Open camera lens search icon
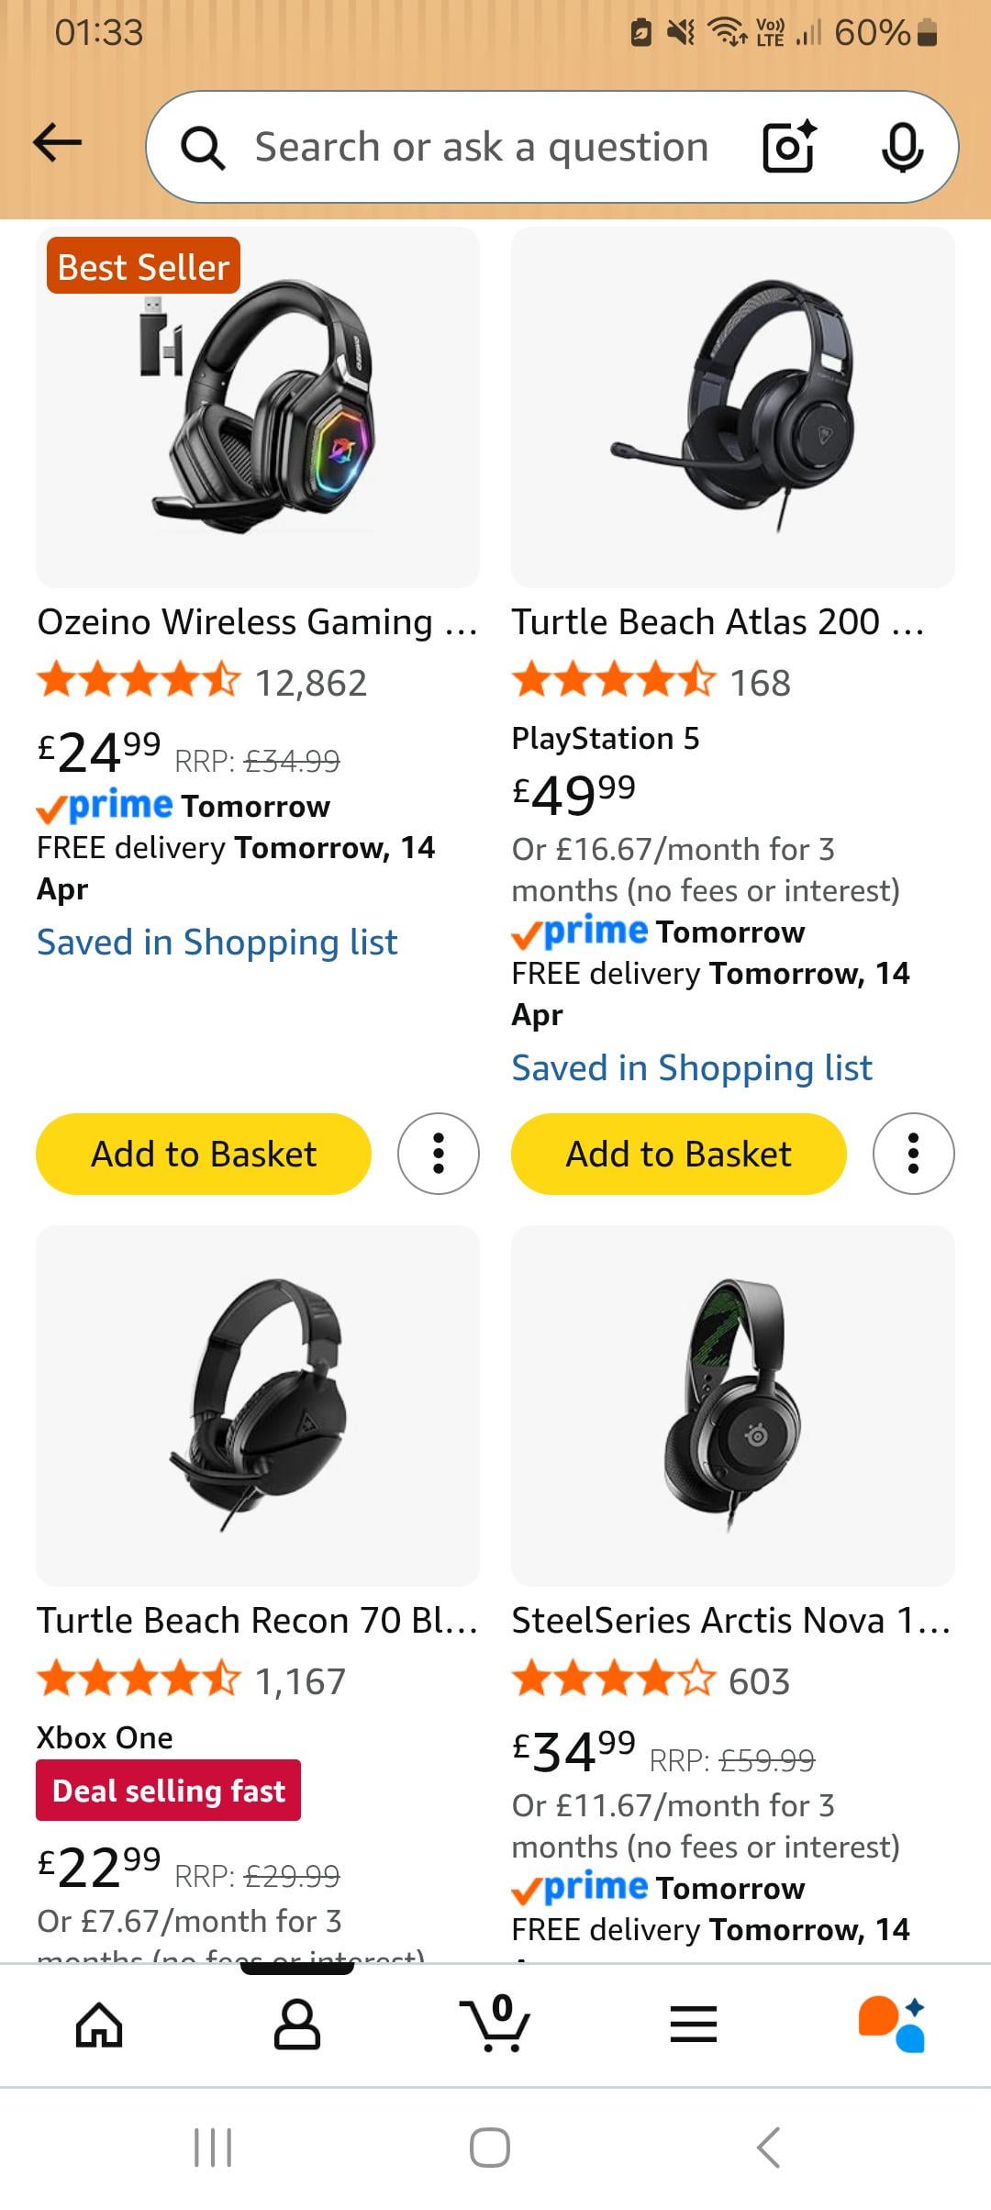 coord(788,147)
